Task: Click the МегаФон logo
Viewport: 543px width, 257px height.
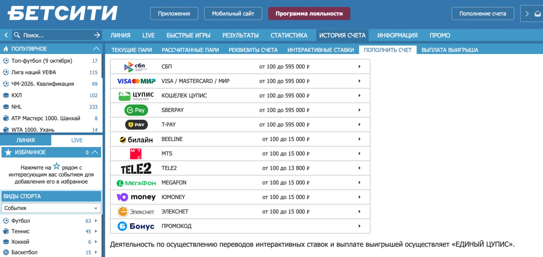Action: (x=136, y=183)
